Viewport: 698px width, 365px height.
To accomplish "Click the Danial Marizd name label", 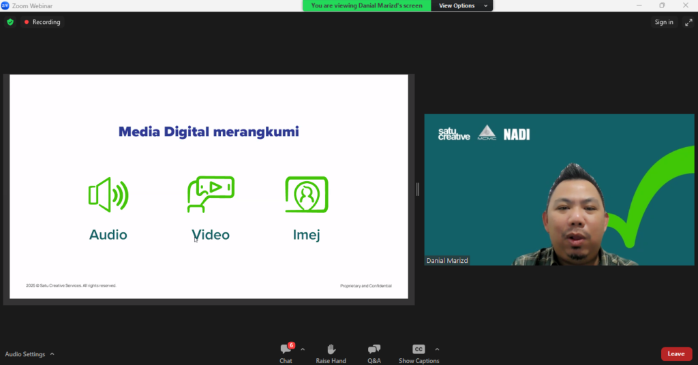I will [x=447, y=261].
